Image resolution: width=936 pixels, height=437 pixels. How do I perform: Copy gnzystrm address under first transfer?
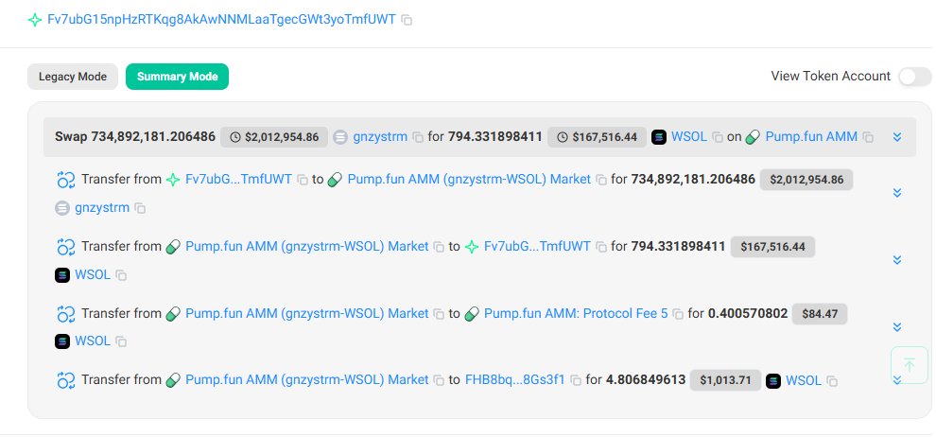click(140, 208)
